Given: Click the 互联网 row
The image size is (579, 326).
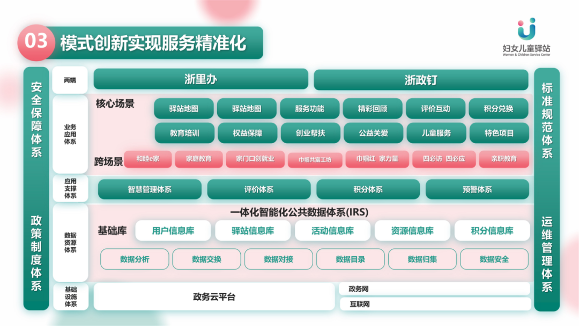Looking at the screenshot, I should (435, 304).
